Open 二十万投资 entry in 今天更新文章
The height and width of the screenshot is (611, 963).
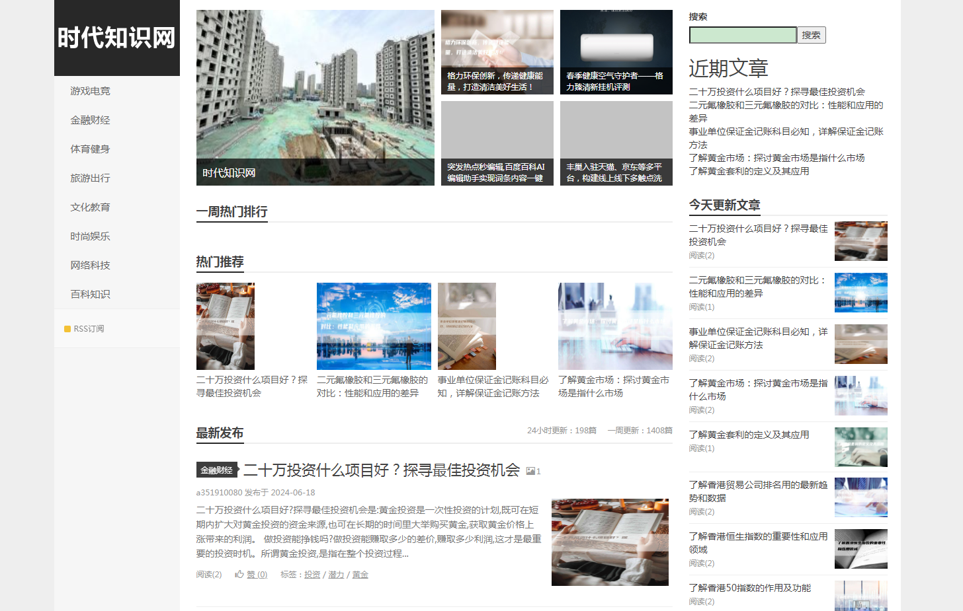pyautogui.click(x=758, y=235)
